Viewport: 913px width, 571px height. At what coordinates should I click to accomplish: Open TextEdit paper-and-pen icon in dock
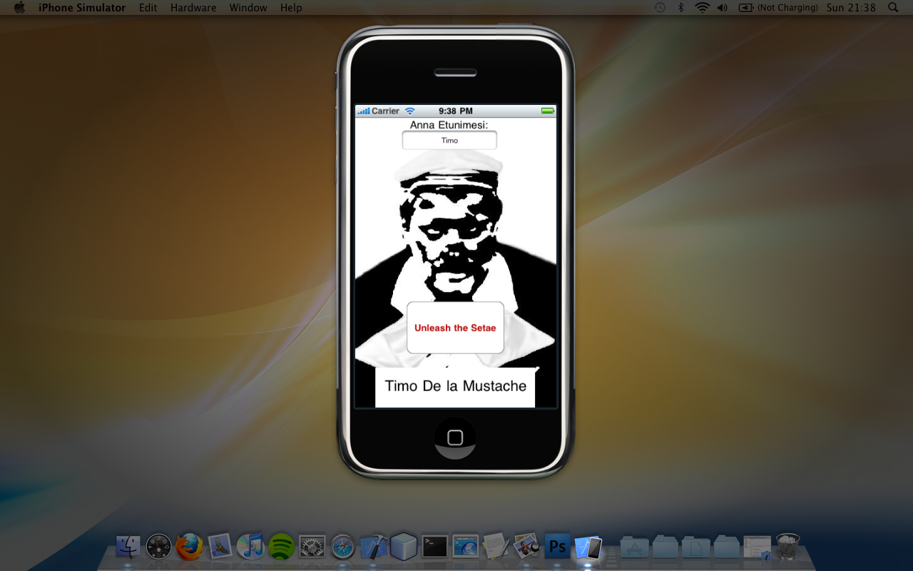click(496, 547)
